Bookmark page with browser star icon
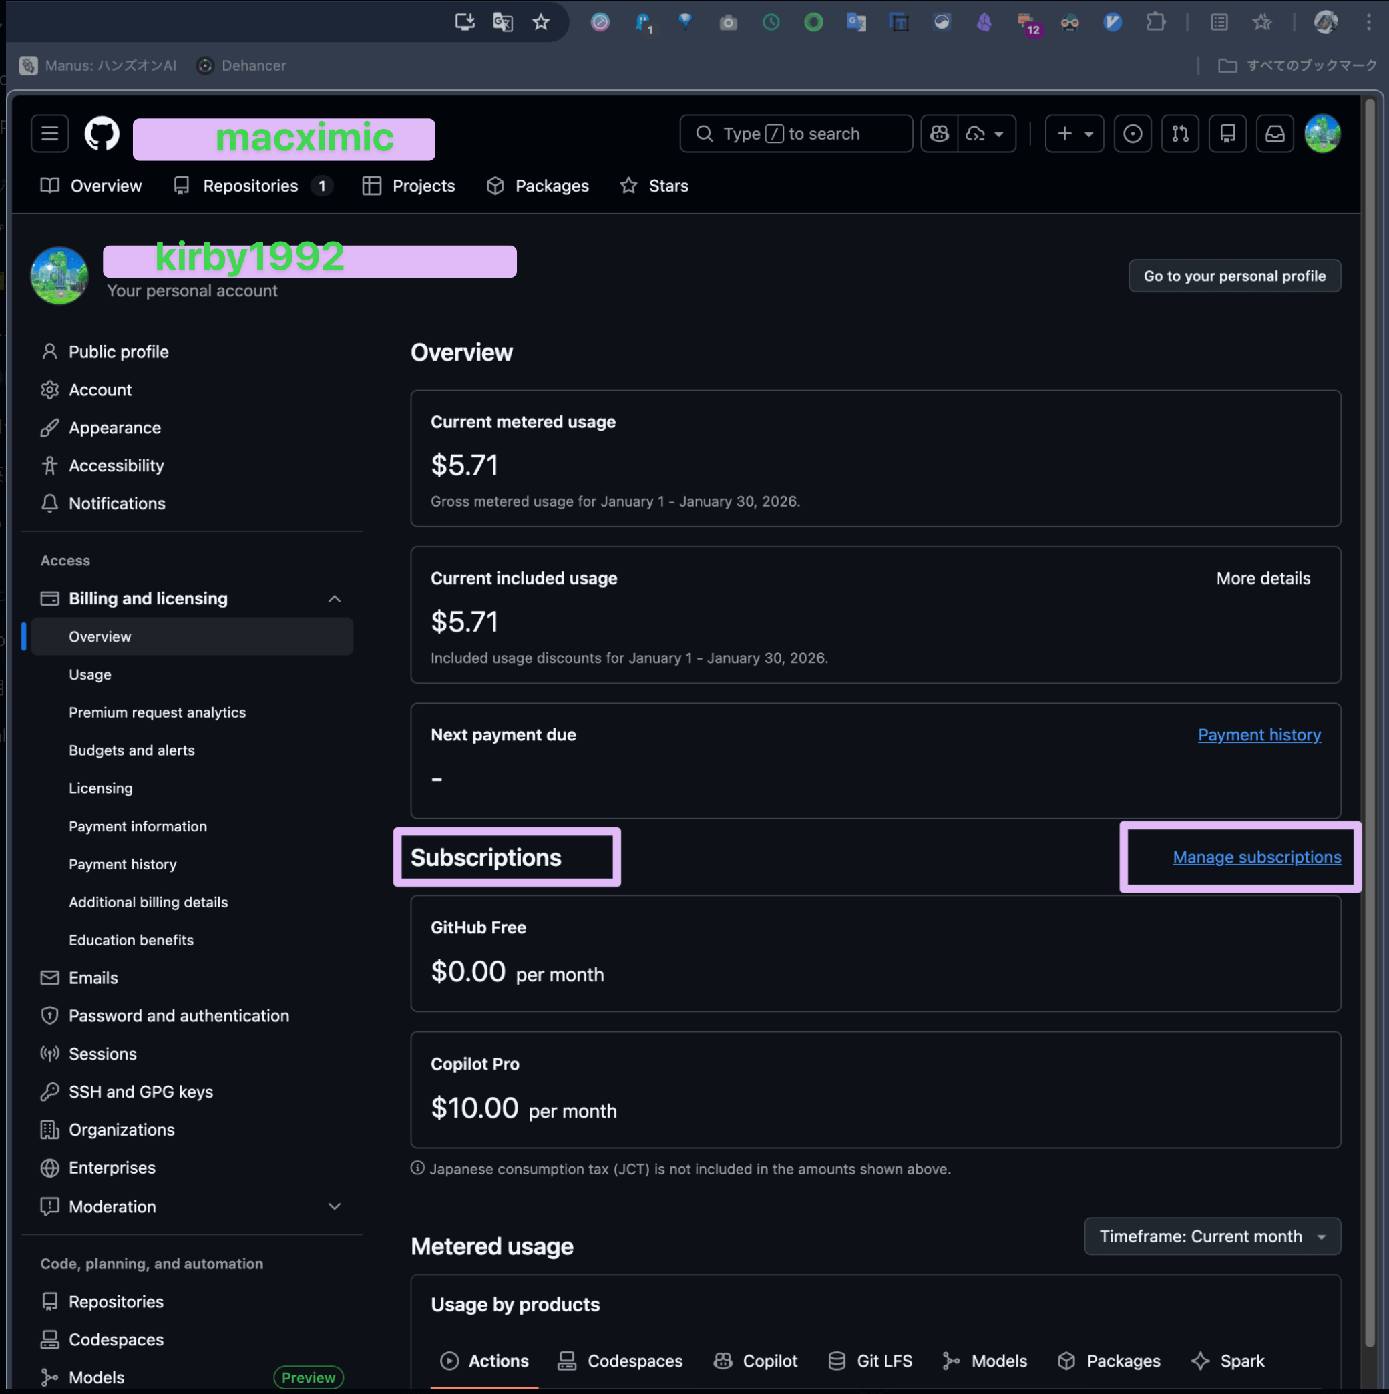1389x1394 pixels. point(540,23)
